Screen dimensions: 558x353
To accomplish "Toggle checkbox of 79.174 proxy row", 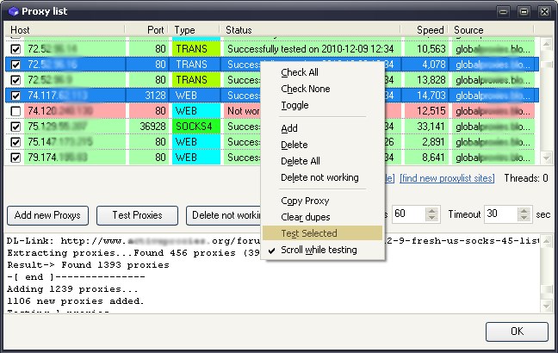I will tap(15, 158).
